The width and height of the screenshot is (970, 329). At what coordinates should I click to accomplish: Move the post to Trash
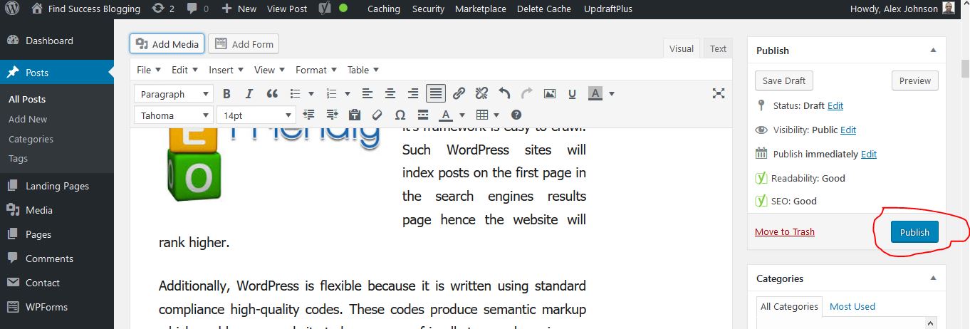(785, 231)
